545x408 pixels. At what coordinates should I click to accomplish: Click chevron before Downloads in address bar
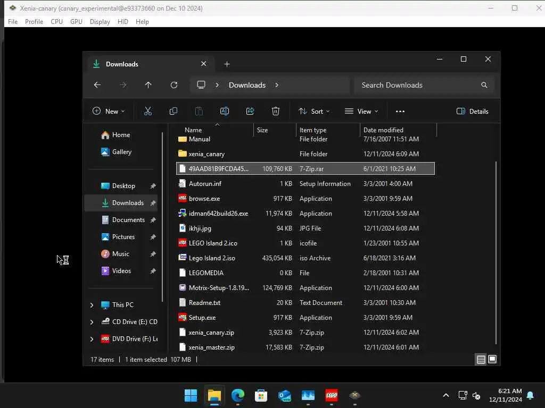click(217, 85)
